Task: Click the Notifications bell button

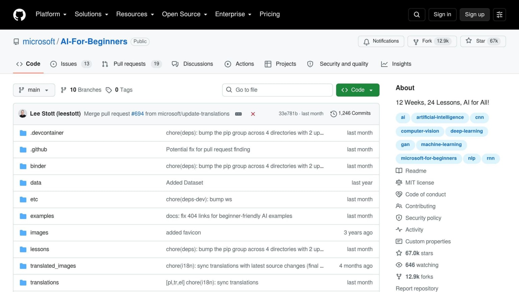Action: [x=381, y=41]
